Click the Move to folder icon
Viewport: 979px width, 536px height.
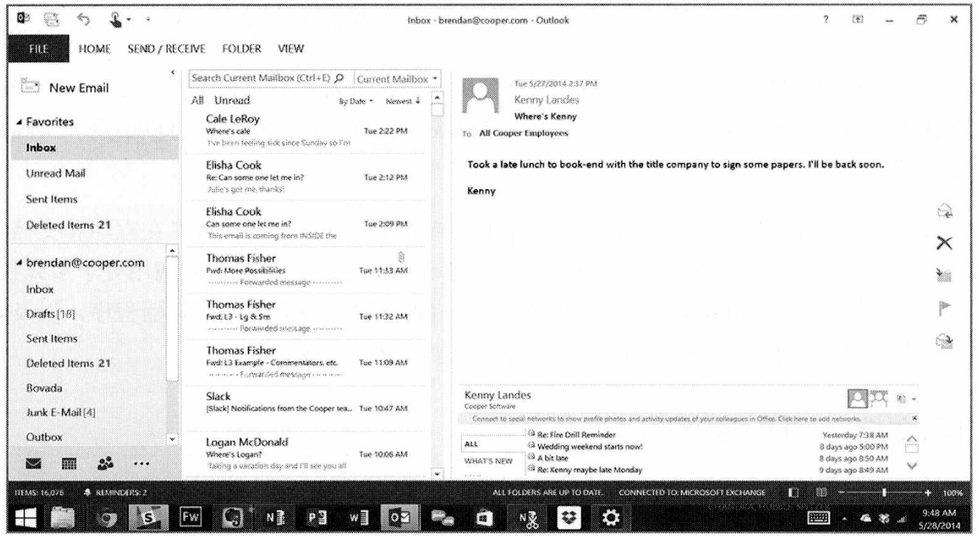[x=944, y=275]
